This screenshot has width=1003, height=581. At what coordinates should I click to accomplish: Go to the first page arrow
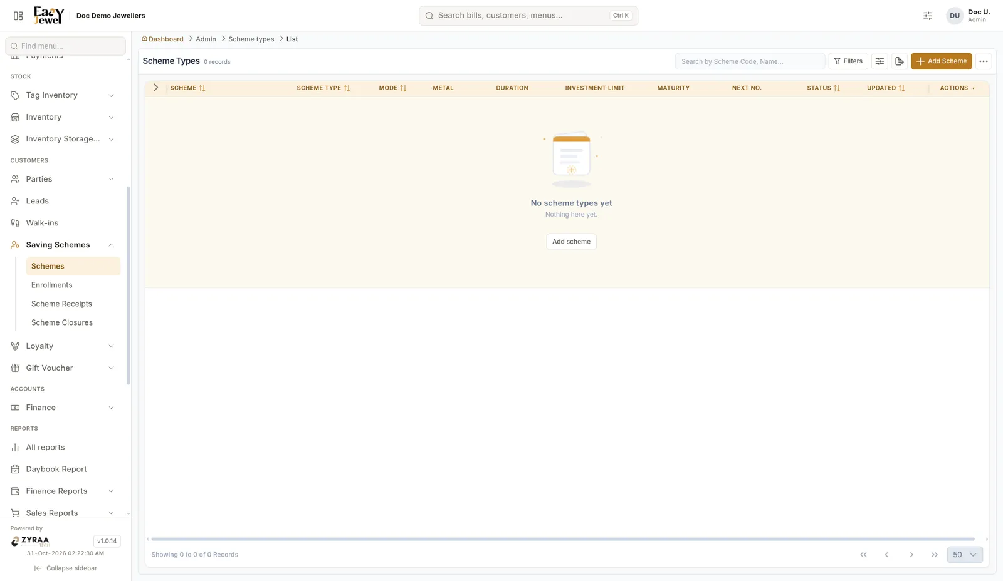(x=863, y=555)
